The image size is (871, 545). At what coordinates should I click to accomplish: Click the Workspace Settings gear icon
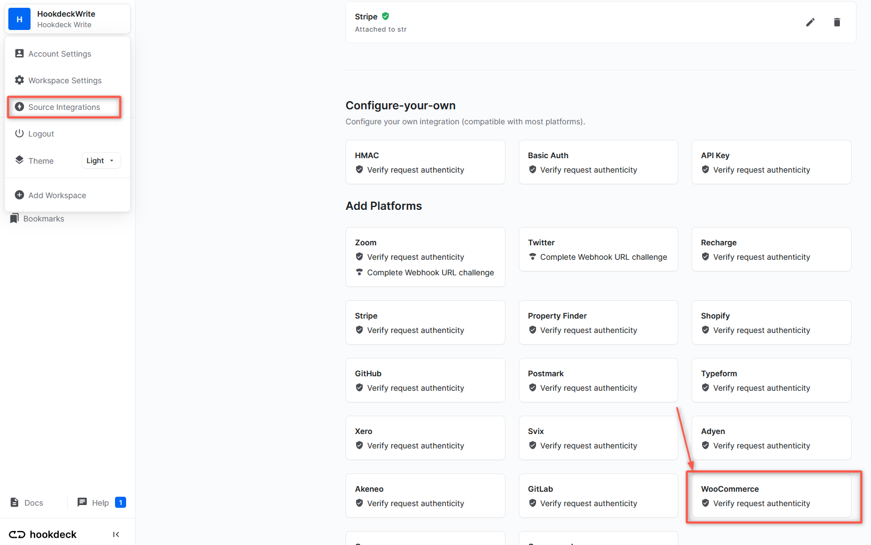click(19, 80)
